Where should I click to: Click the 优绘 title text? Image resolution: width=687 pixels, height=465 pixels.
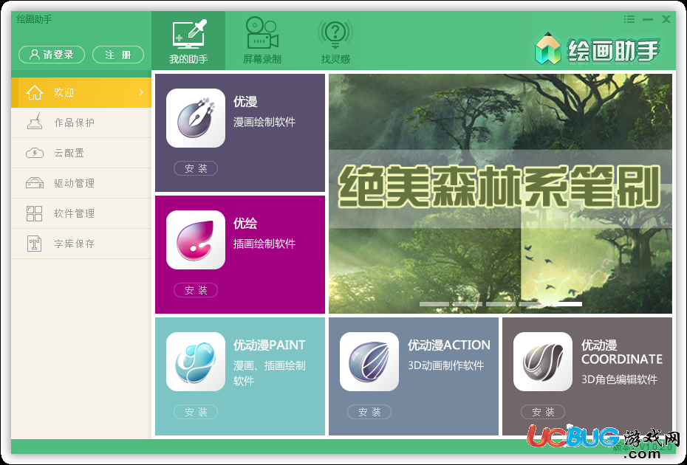[x=245, y=224]
